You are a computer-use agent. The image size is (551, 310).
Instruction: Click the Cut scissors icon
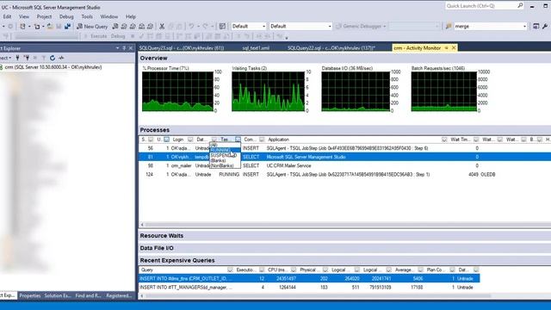(162, 27)
